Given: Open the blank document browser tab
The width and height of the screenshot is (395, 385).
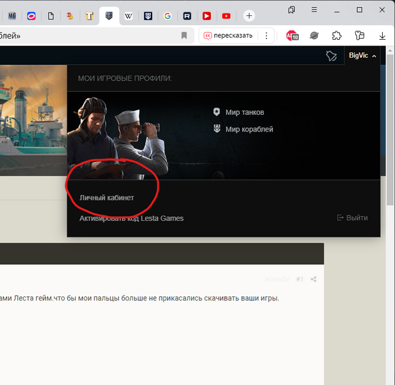Looking at the screenshot, I should pos(51,16).
